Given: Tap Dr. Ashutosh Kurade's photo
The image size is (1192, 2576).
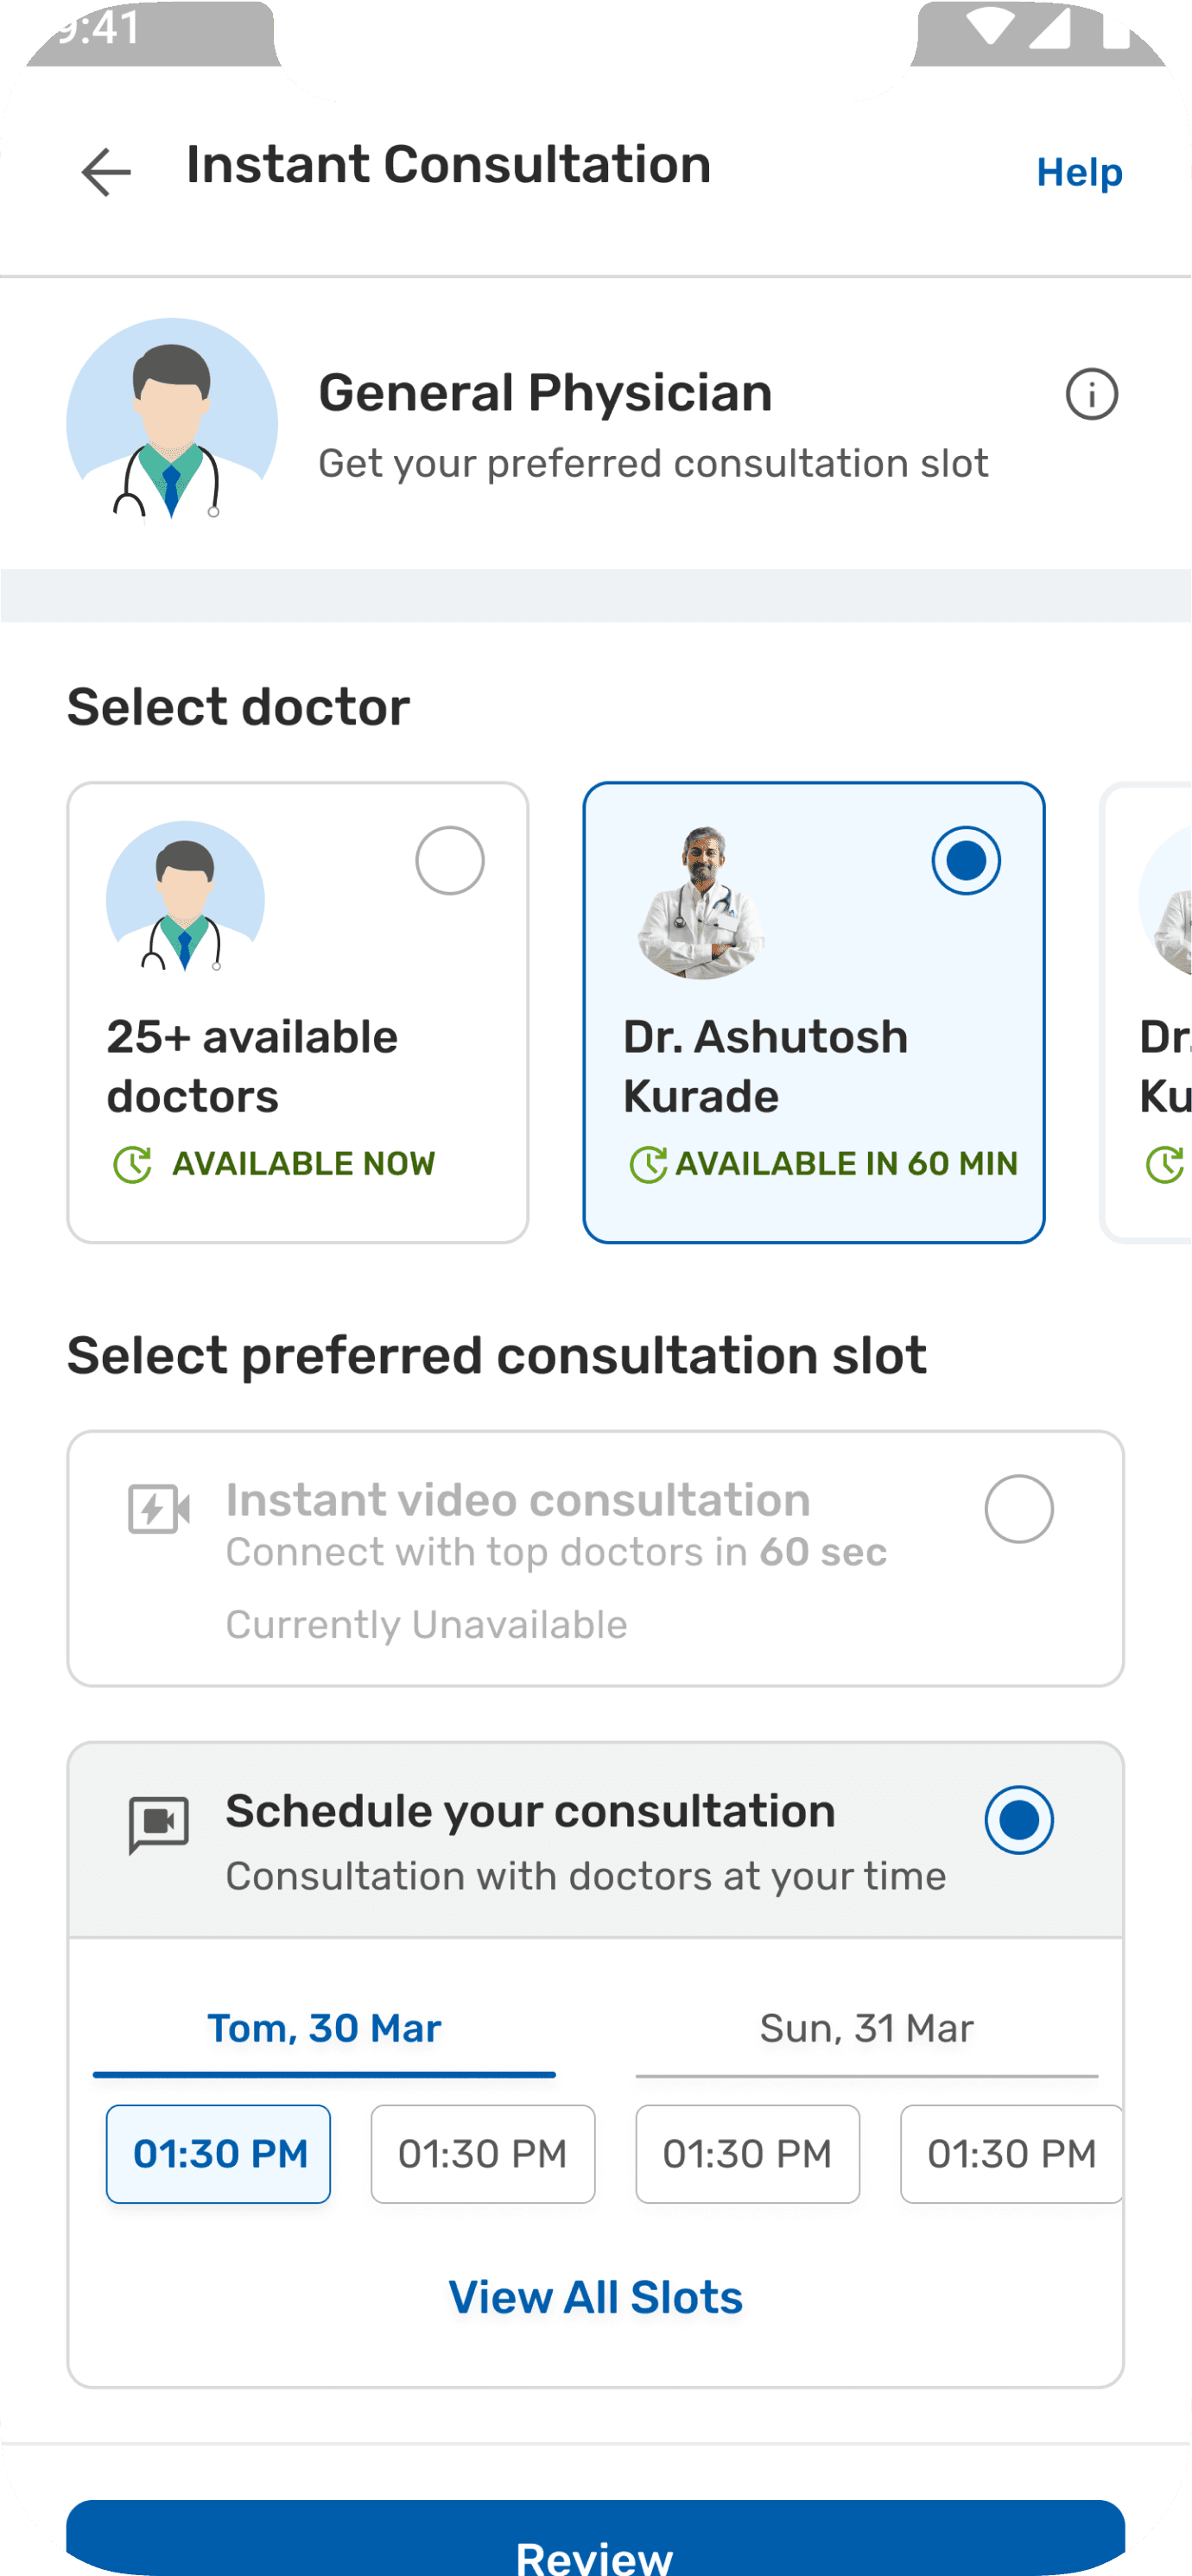Looking at the screenshot, I should coord(701,902).
